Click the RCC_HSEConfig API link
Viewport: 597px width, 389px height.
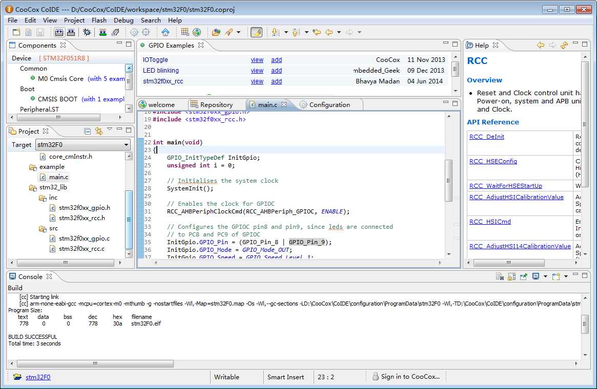(x=493, y=161)
